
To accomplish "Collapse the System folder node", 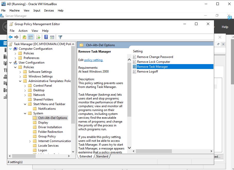I will point(25,113).
